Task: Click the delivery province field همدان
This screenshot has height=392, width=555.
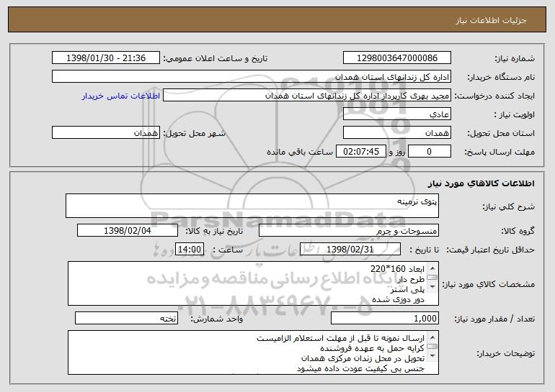Action: pyautogui.click(x=396, y=133)
